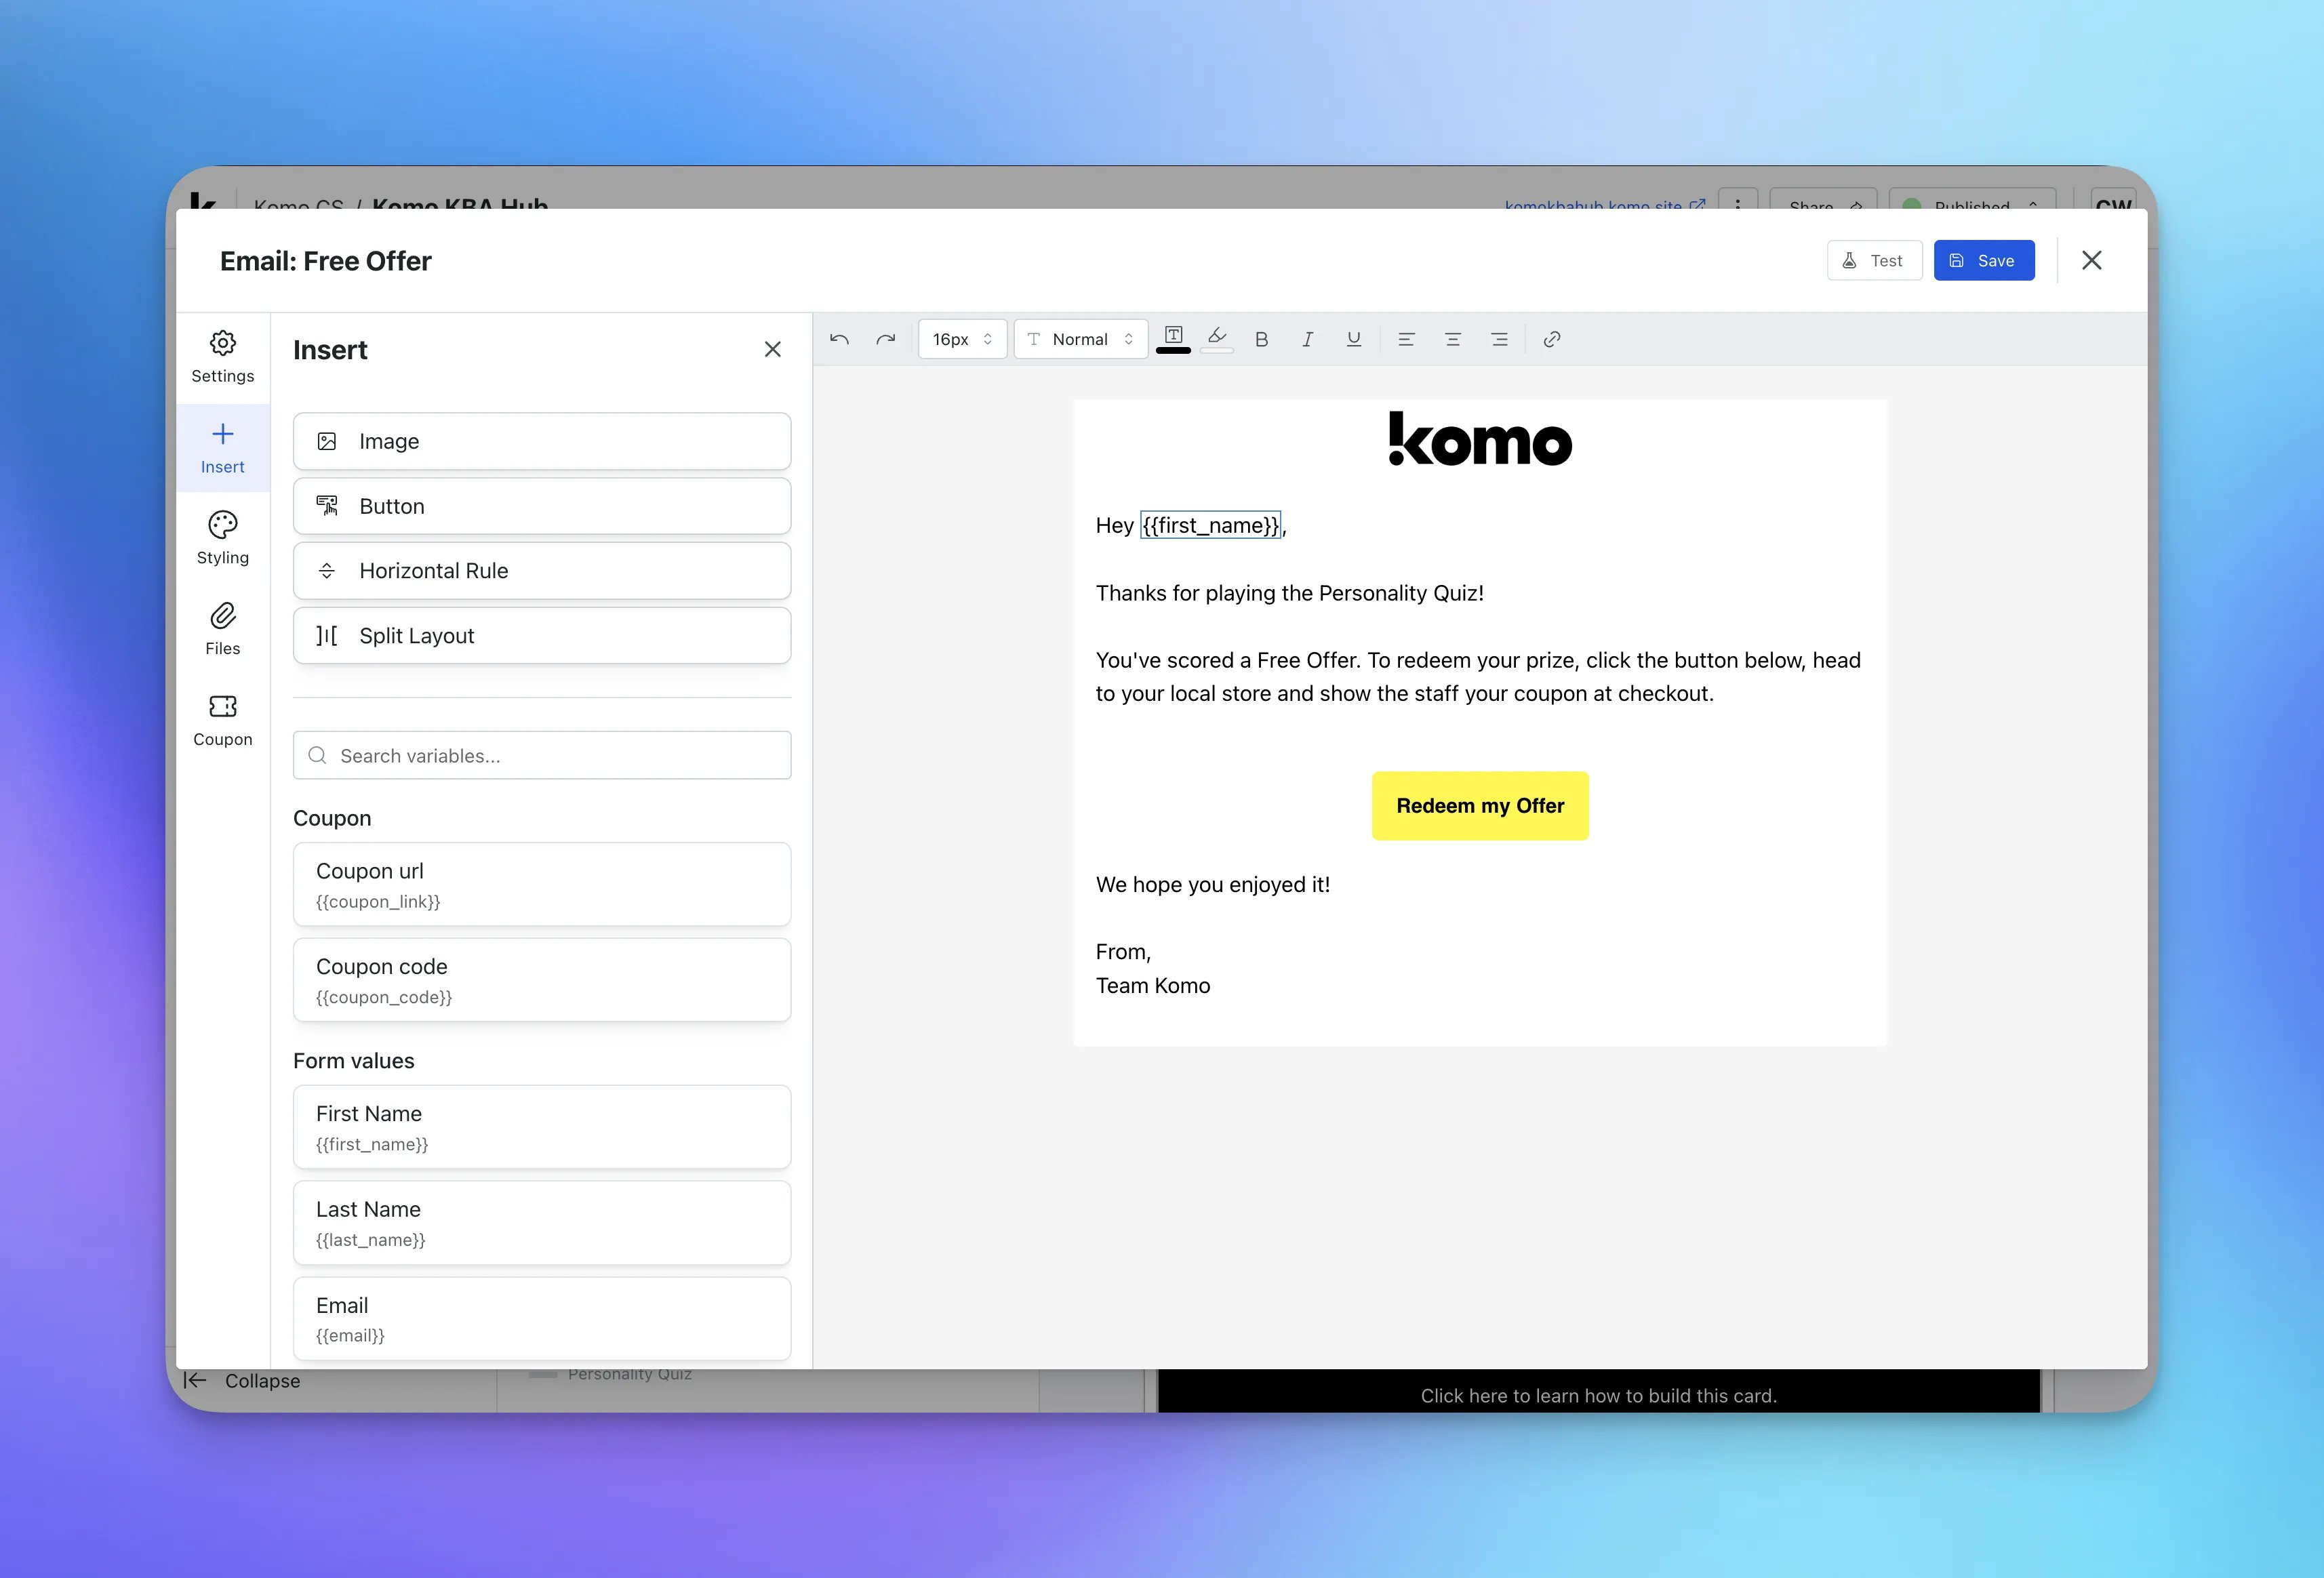Open the Coupon sidebar tab
Screen dimensions: 2324x1578
[x=223, y=721]
